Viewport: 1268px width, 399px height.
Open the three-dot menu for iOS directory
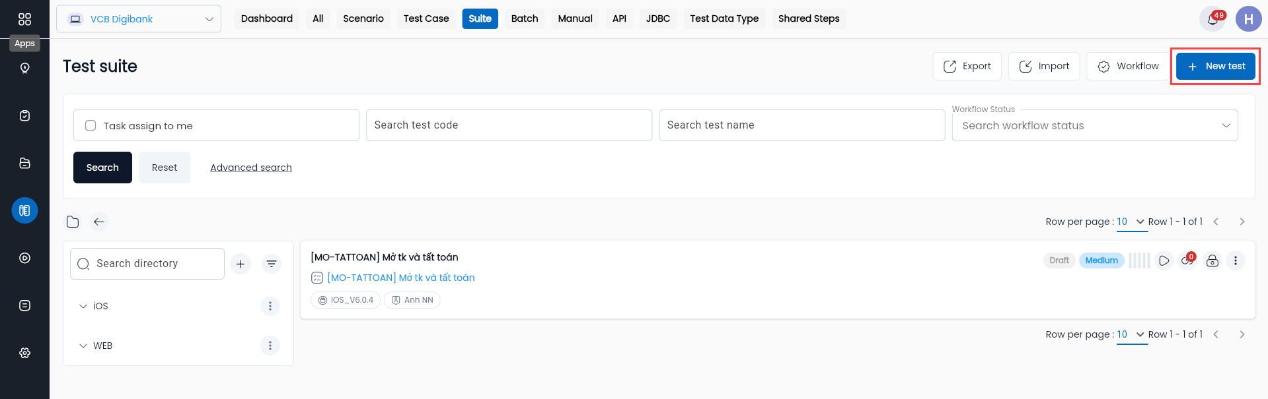270,306
